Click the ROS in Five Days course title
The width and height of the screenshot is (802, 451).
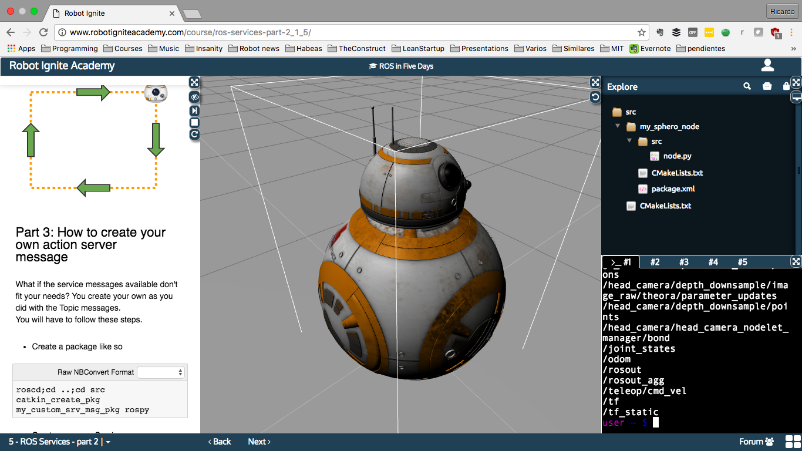[x=401, y=66]
